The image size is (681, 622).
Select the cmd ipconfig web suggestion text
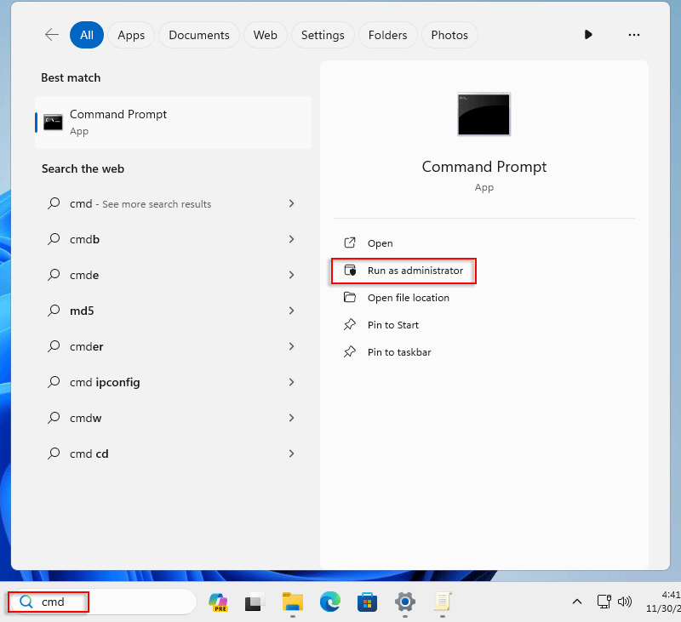tap(105, 382)
